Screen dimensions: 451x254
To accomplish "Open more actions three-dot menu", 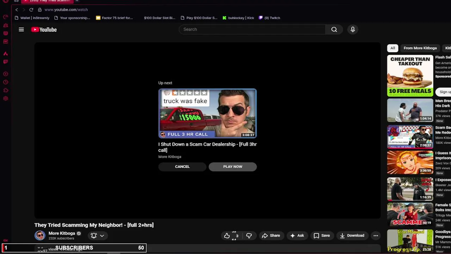I will 376,236.
